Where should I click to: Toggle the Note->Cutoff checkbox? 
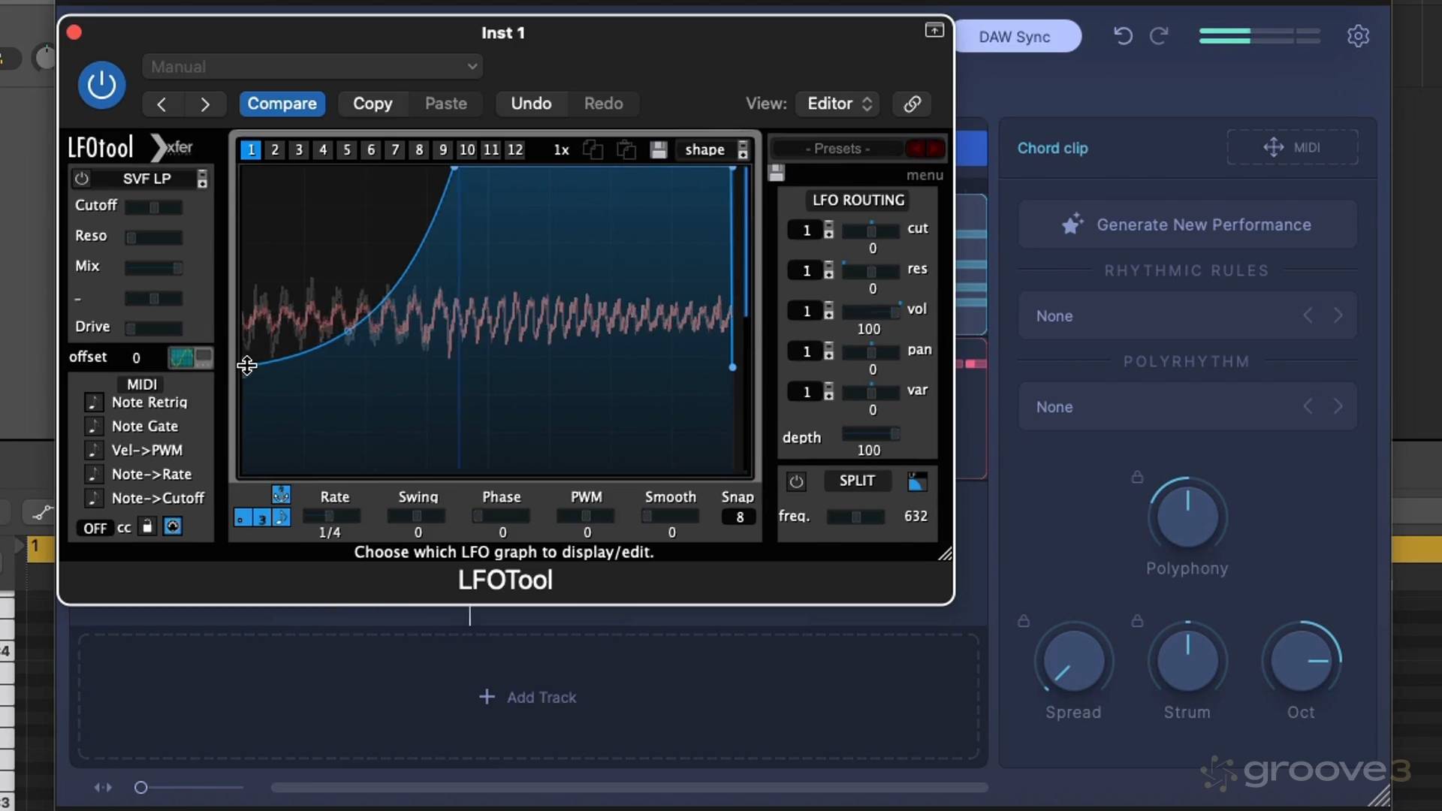point(93,499)
